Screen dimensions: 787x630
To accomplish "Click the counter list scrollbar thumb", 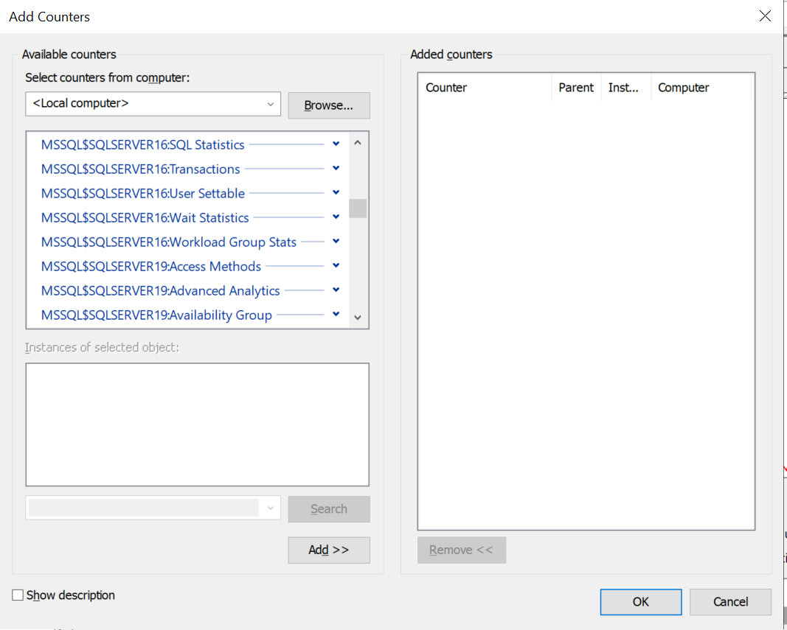I will point(358,209).
